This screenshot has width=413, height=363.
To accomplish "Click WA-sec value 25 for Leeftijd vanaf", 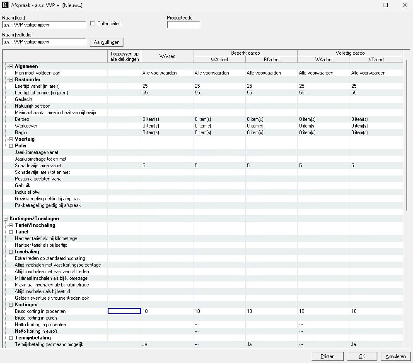I will click(x=145, y=86).
